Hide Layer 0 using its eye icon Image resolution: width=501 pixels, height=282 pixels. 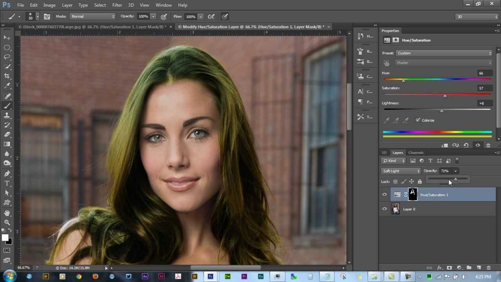coord(384,209)
